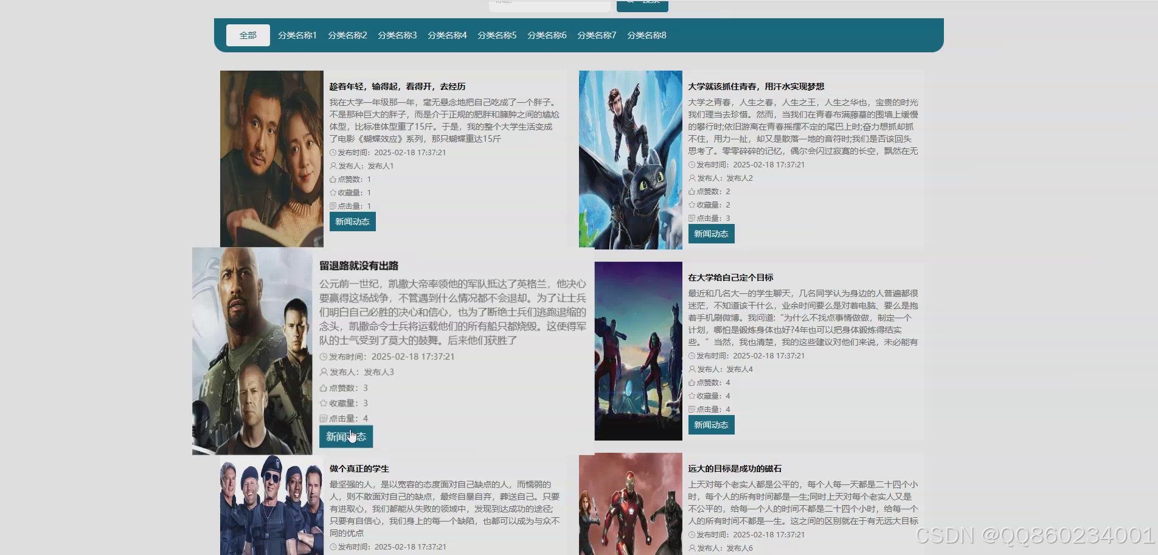
Task: Select the 全部 category tab
Action: (248, 35)
